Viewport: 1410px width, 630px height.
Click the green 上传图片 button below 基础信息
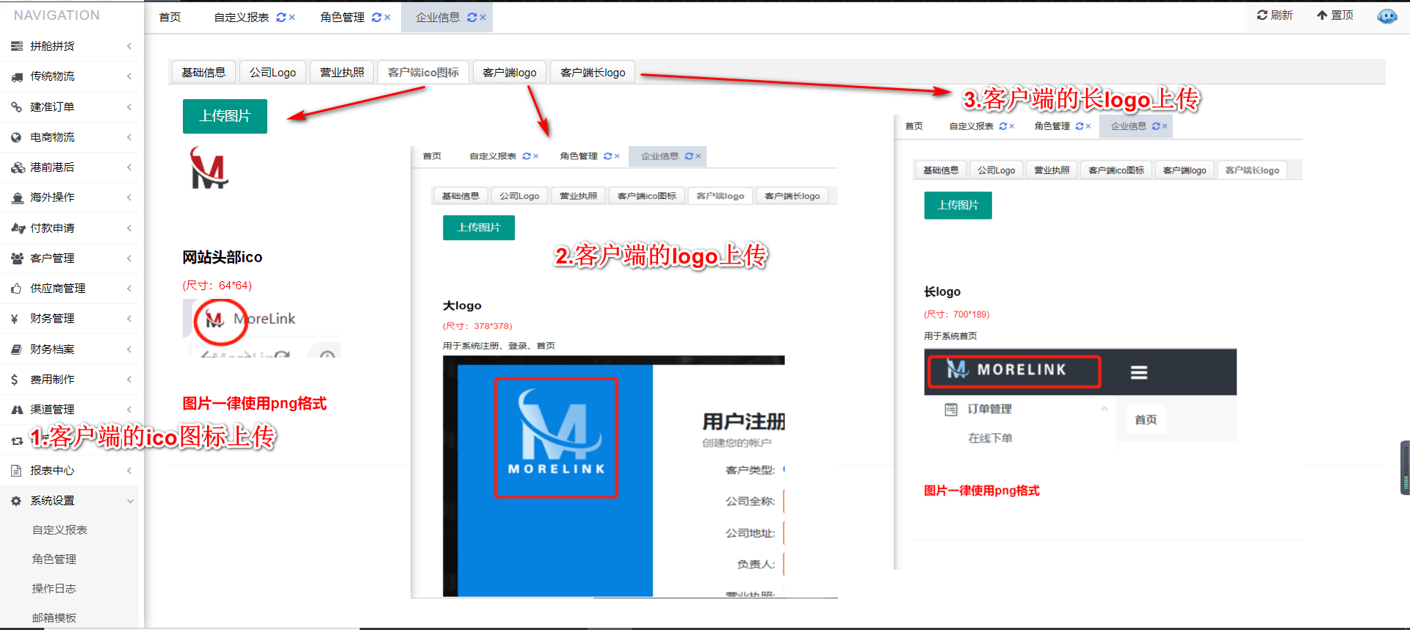[x=225, y=116]
